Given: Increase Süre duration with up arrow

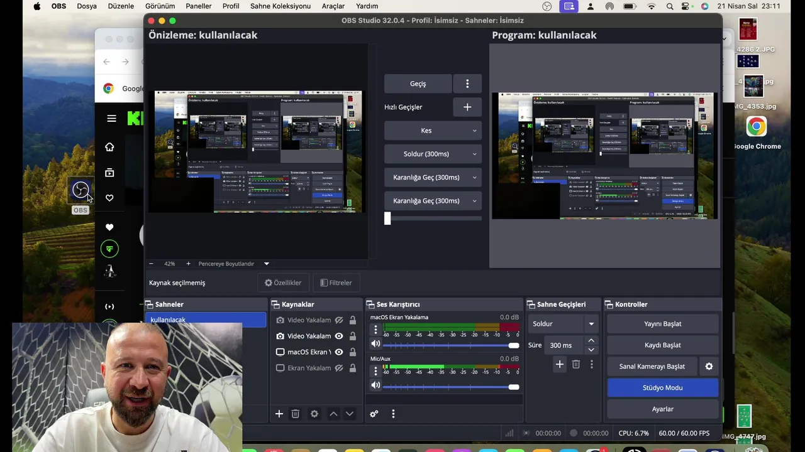Looking at the screenshot, I should point(591,340).
